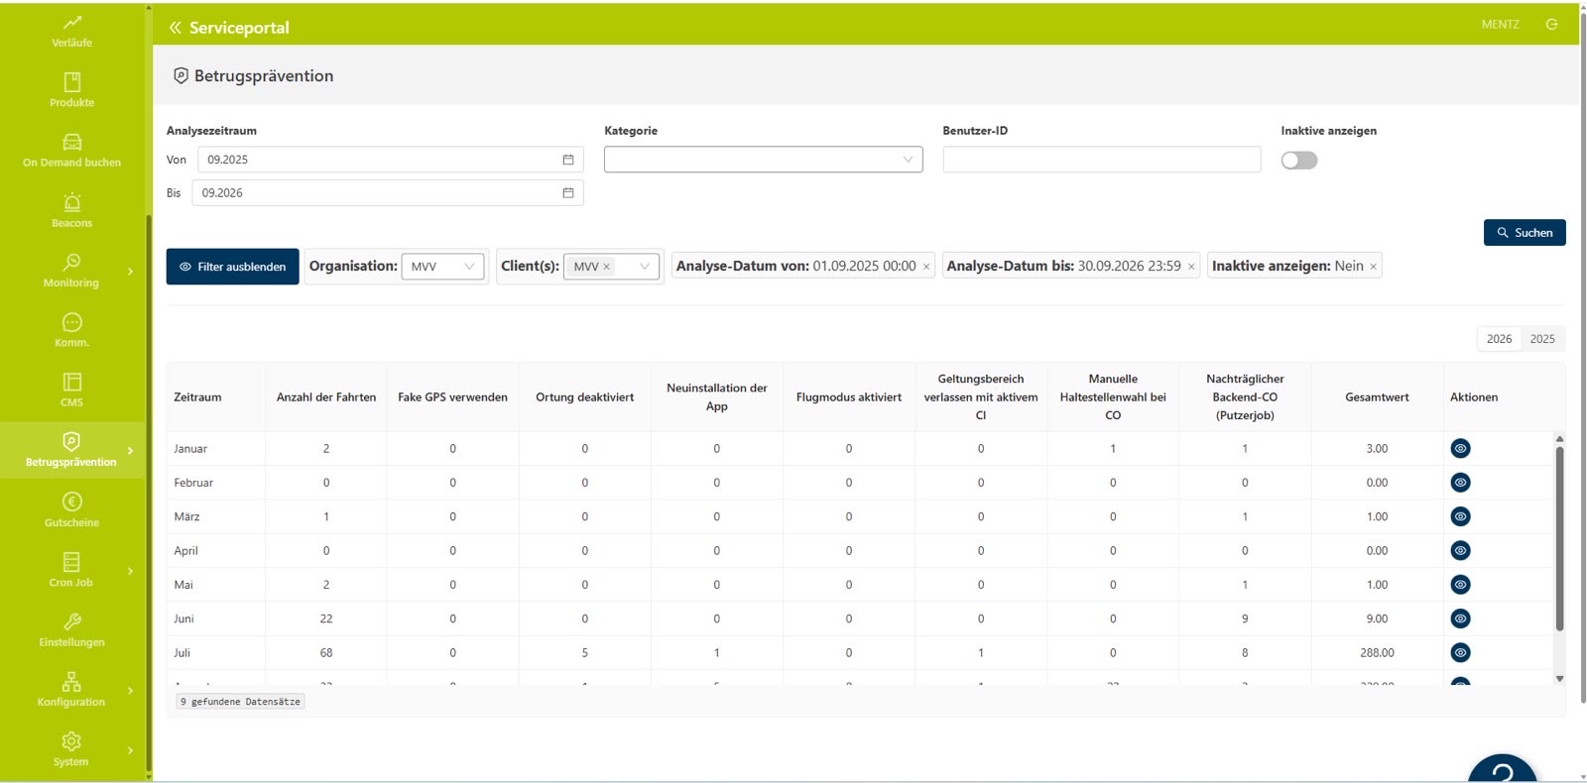Open the Client(s) dropdown arrow
This screenshot has height=783, width=1587.
point(645,267)
